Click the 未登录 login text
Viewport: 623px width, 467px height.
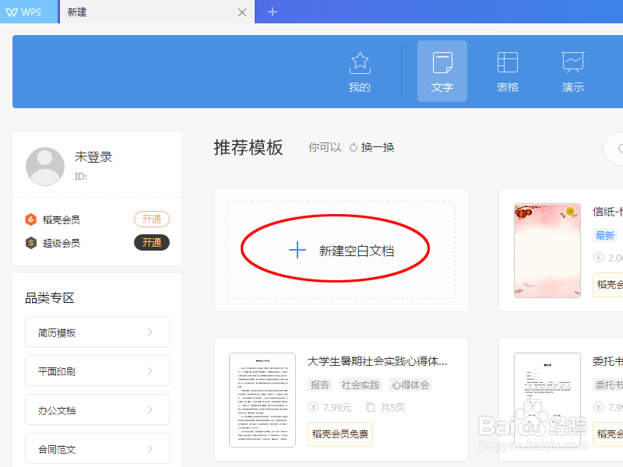click(x=93, y=157)
